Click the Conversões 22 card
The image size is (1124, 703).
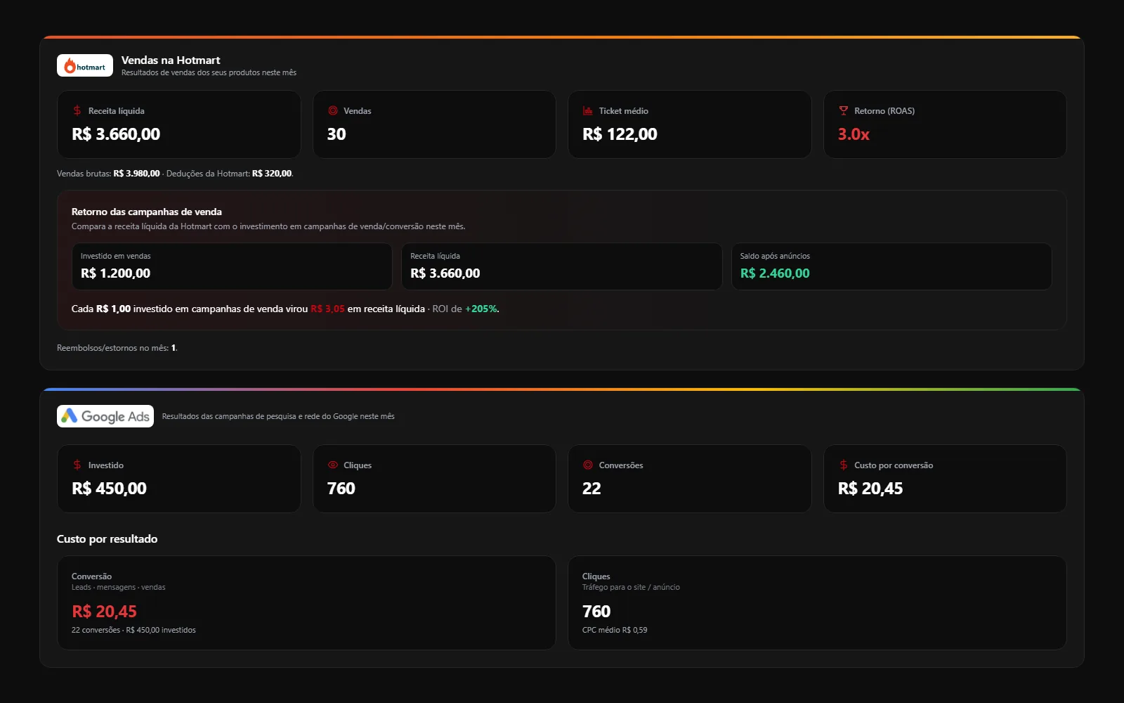tap(689, 479)
